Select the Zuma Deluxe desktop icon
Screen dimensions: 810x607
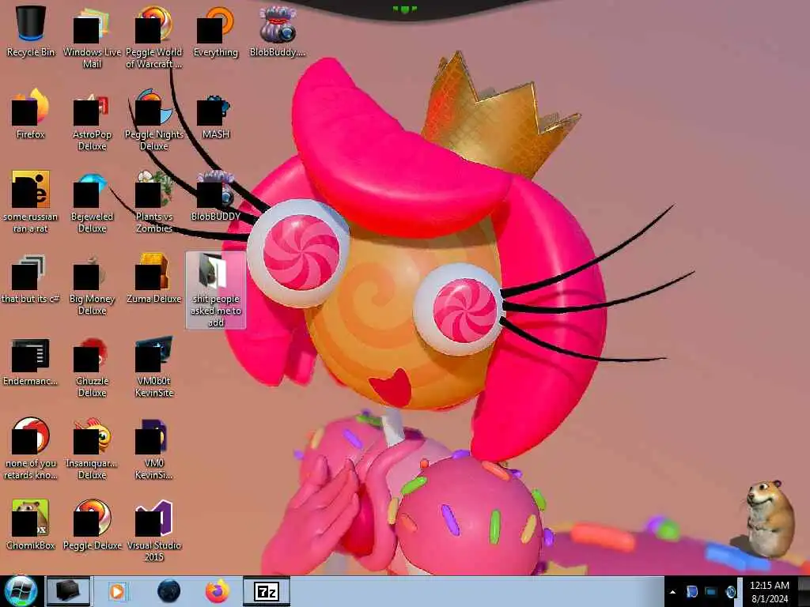[154, 278]
